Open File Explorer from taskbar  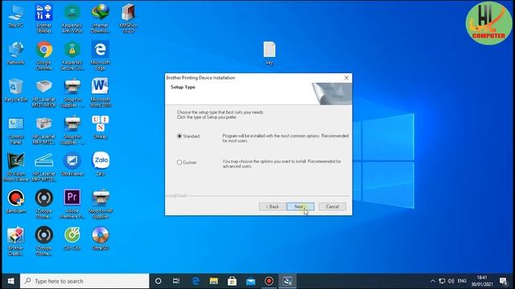tap(214, 281)
